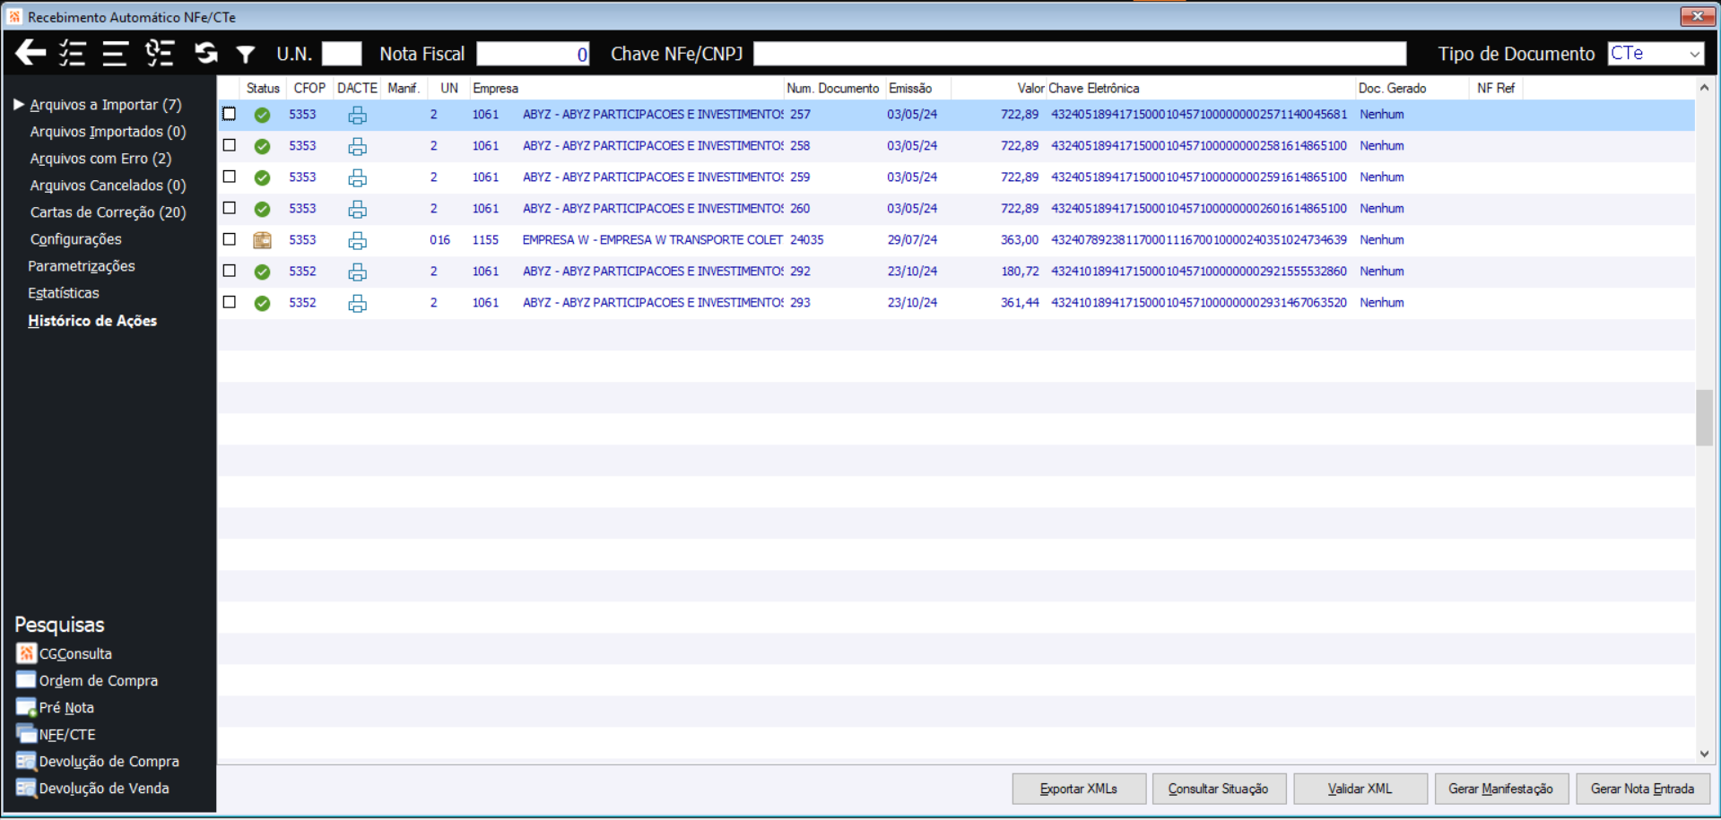Click the Nota Fiscal input field
The height and width of the screenshot is (820, 1721).
[x=533, y=54]
